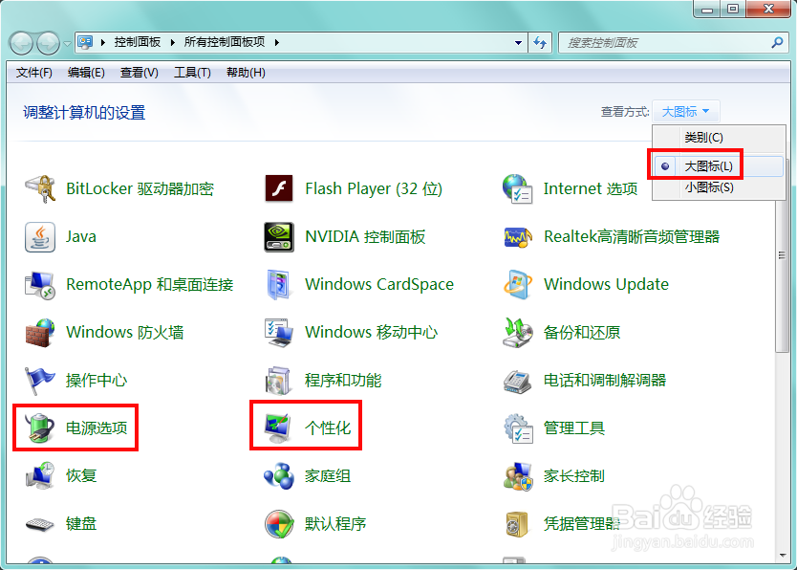Open the Realtek高清晰音频管理器 link
This screenshot has width=797, height=570.
tap(632, 236)
